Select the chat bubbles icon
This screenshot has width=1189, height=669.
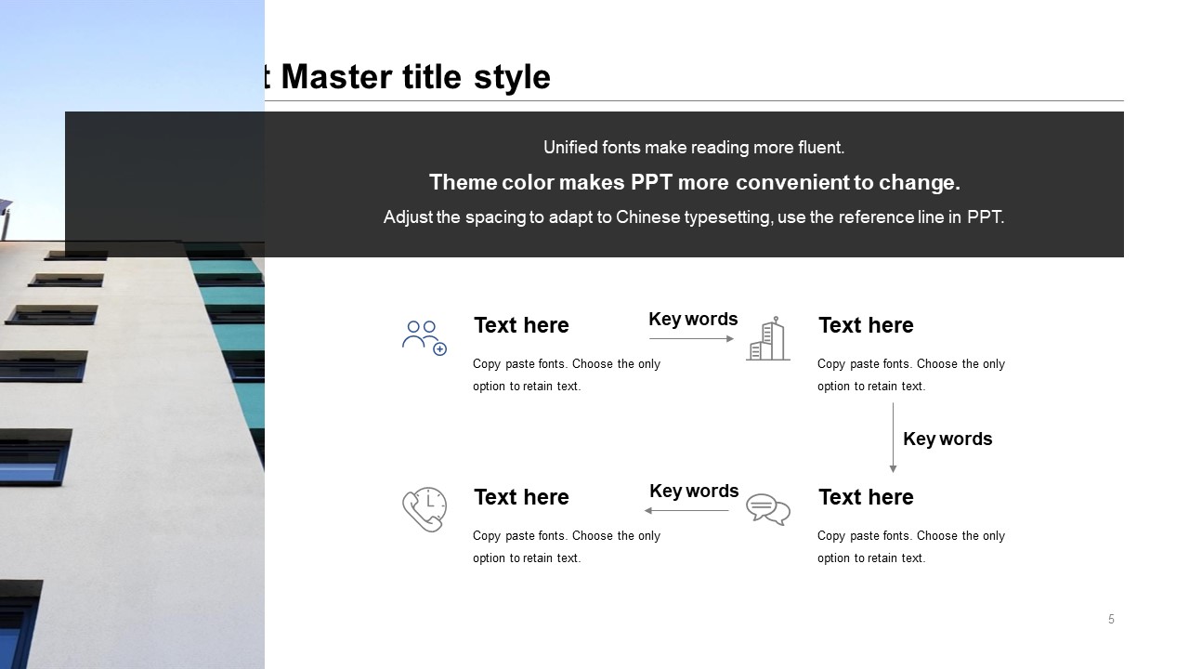pos(768,509)
